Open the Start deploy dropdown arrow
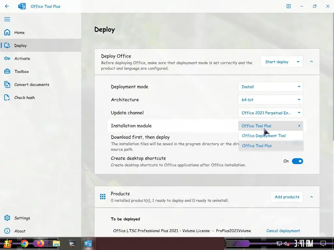Viewport: 334px width, 250px height. pyautogui.click(x=298, y=62)
